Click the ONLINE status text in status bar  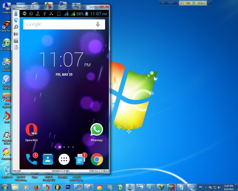(17, 171)
